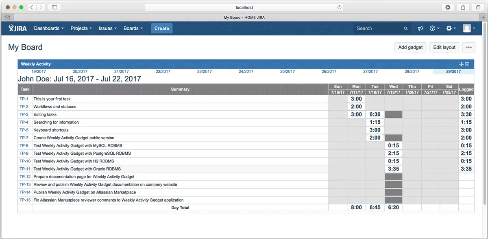Click the JIRA logo
Screen dimensions: 488x239
pyautogui.click(x=17, y=28)
